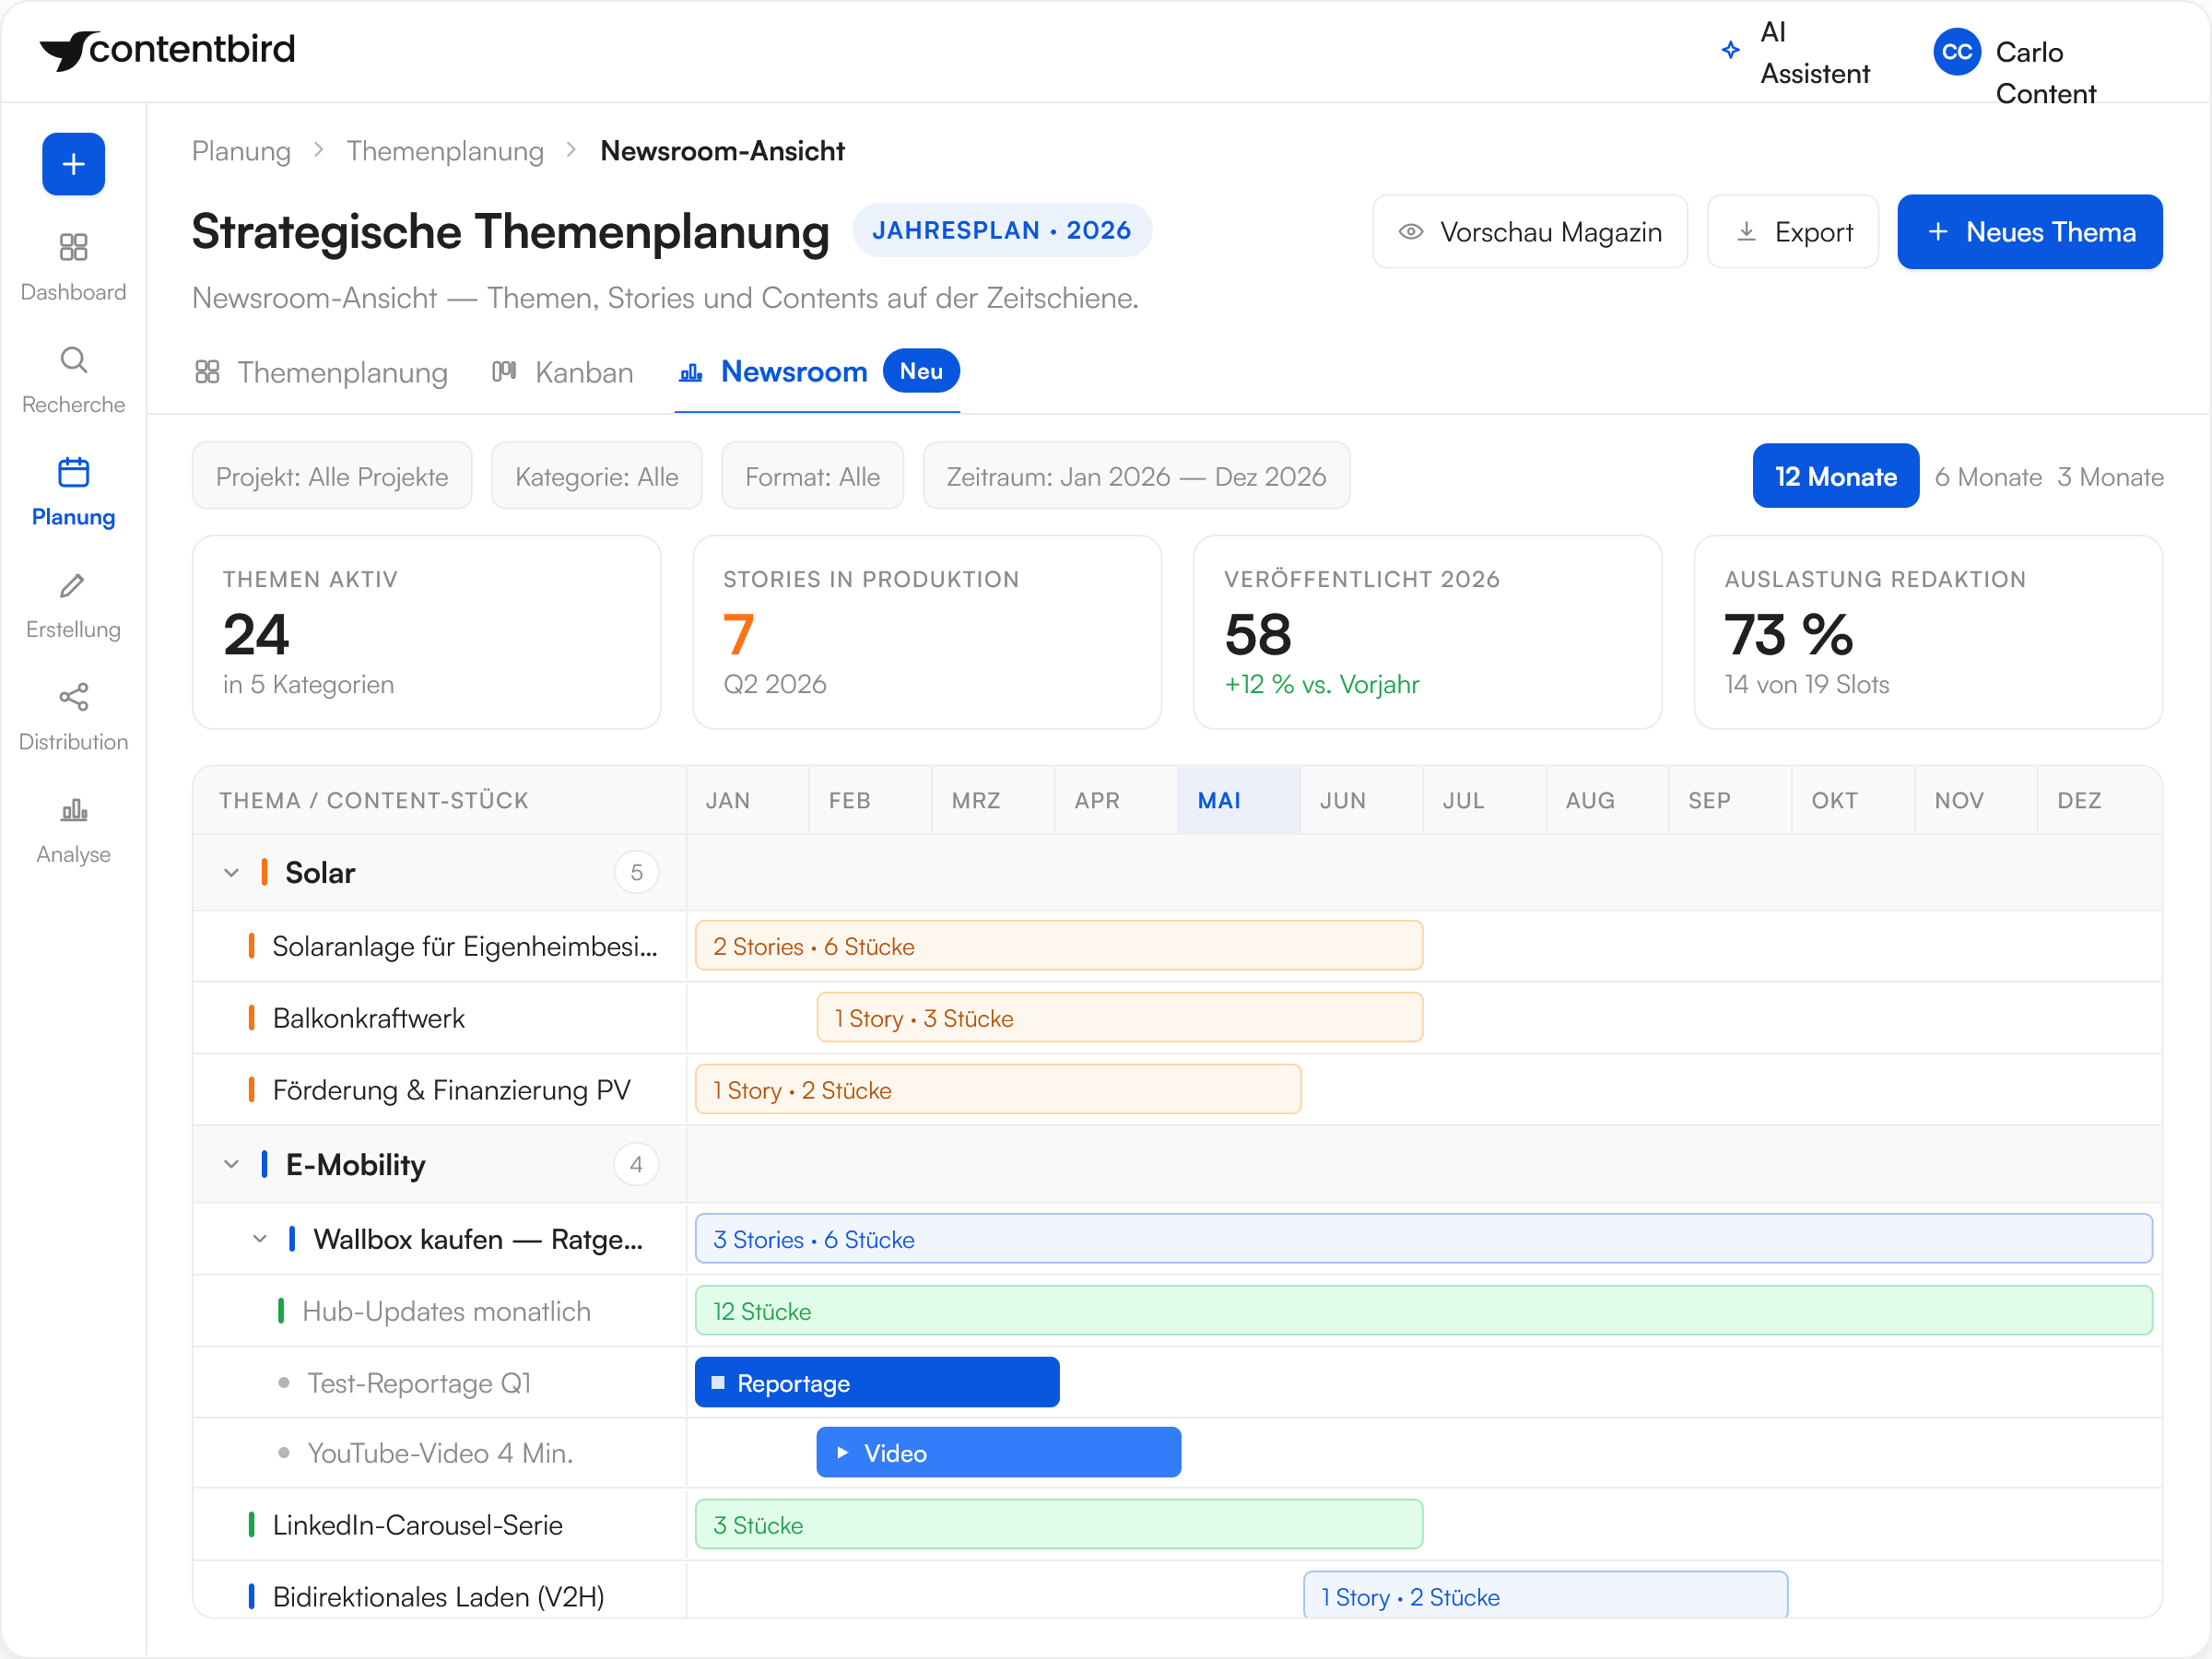Switch to the Kanban tab
The height and width of the screenshot is (1659, 2212).
click(563, 372)
